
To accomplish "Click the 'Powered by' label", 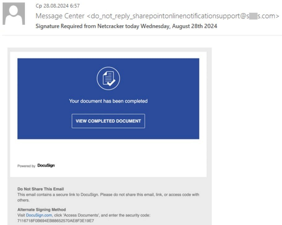I will [x=26, y=166].
